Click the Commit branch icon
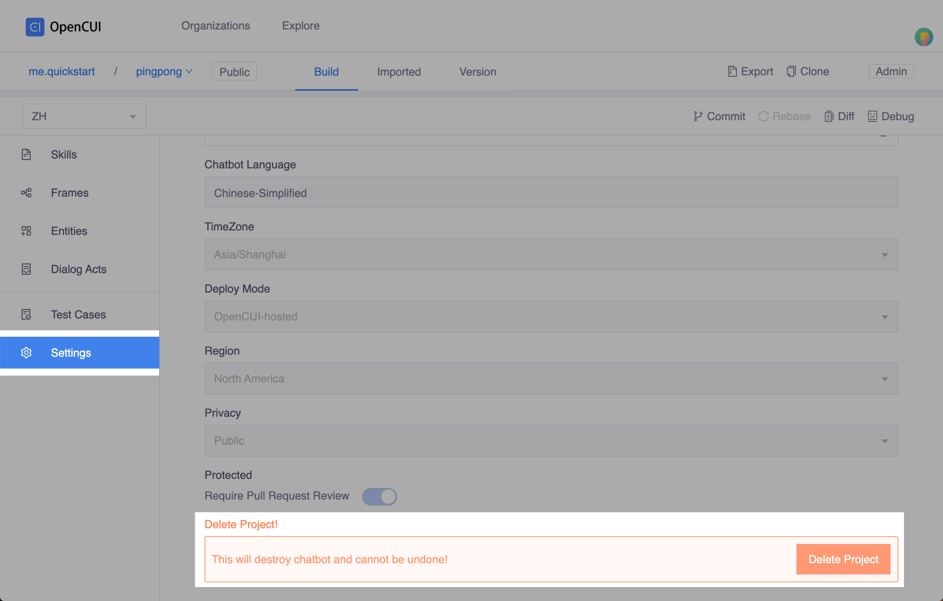 (698, 116)
